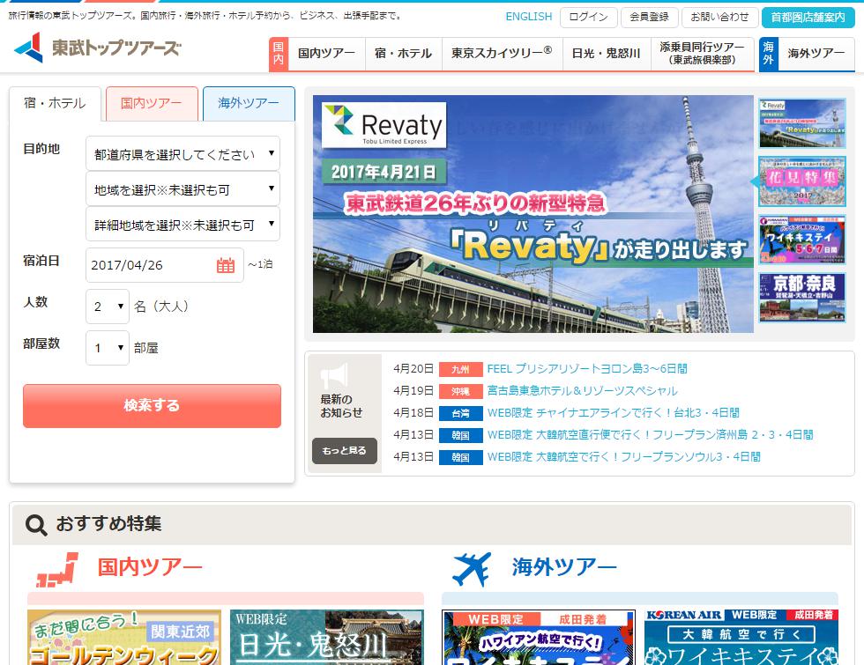Open the Korean Air ワイキキステイ banner
Image resolution: width=864 pixels, height=665 pixels.
point(741,637)
